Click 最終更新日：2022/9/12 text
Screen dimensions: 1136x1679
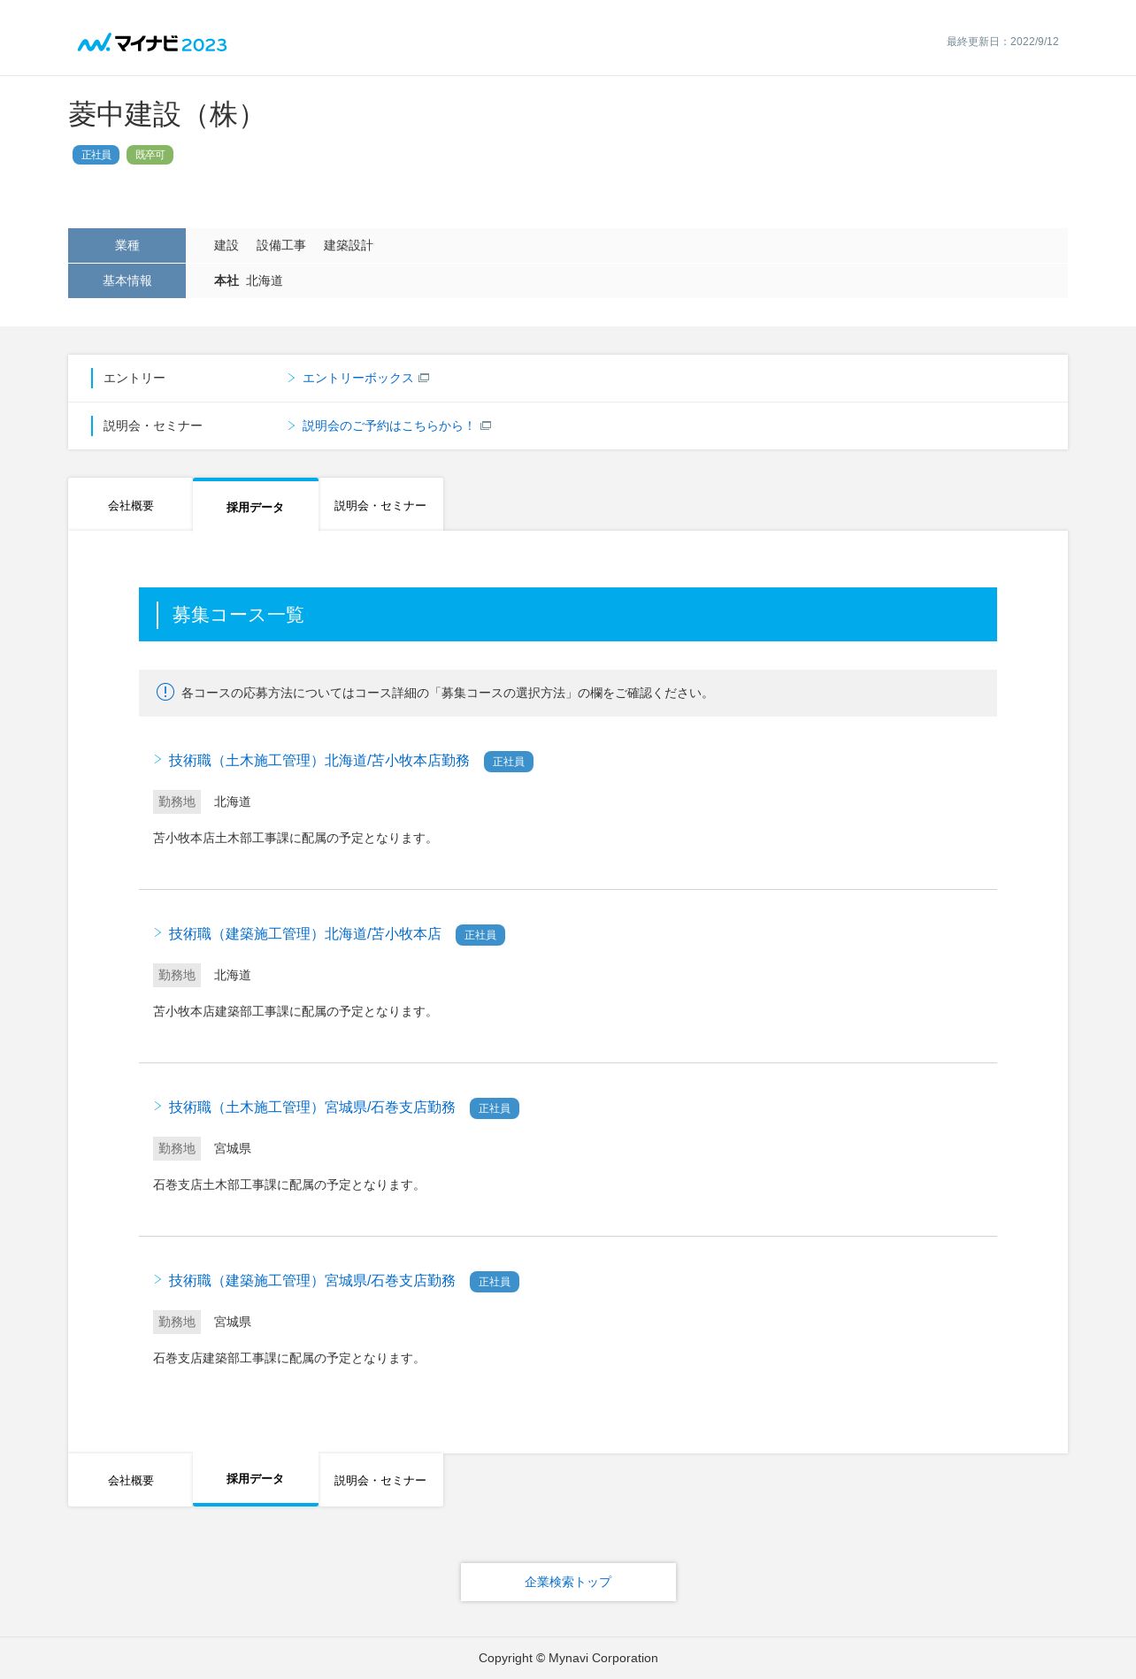pyautogui.click(x=1002, y=42)
